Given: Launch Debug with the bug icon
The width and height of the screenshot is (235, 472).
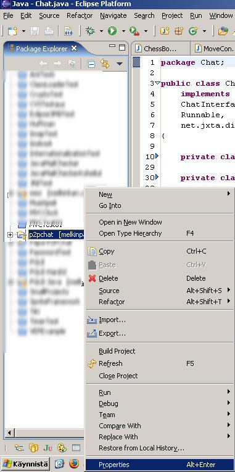Looking at the screenshot, I should pyautogui.click(x=90, y=31).
